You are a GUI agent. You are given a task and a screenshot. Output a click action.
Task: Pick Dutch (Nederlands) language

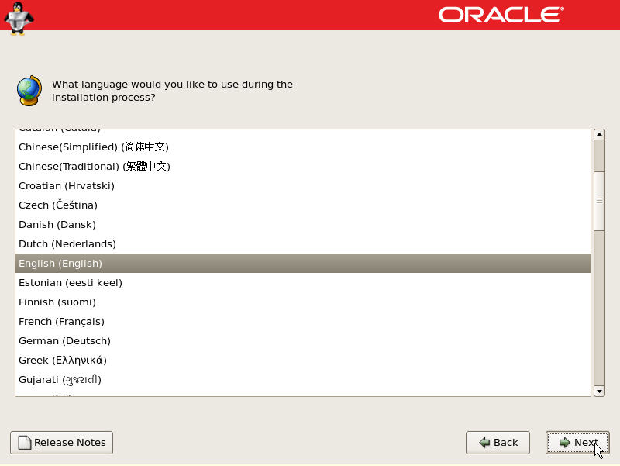(303, 244)
